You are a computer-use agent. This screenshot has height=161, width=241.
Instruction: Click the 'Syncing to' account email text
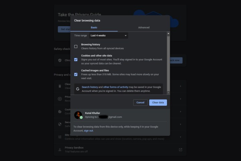pos(103,117)
